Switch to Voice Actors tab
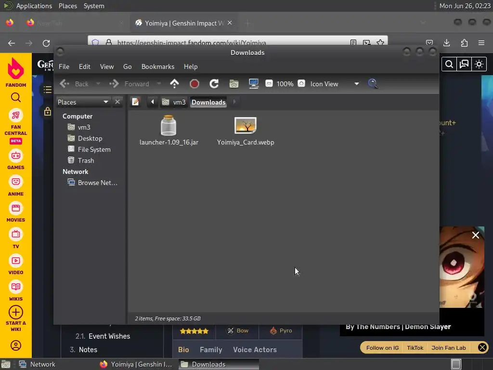 255,350
